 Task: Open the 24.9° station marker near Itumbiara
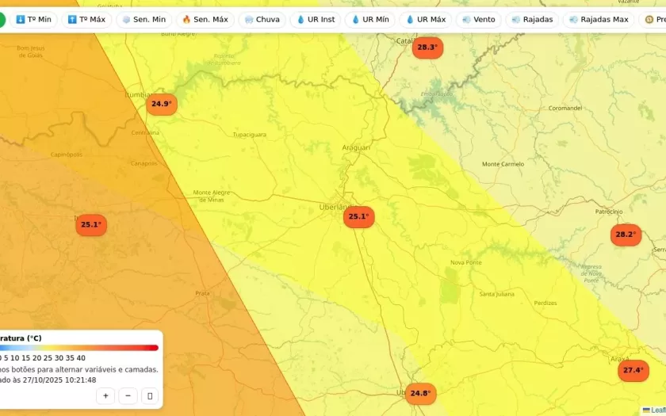click(x=161, y=105)
